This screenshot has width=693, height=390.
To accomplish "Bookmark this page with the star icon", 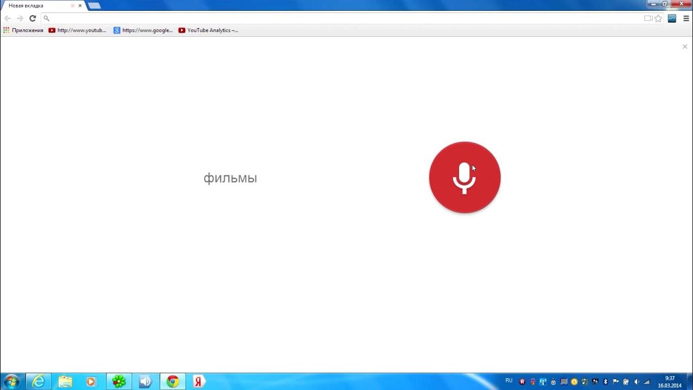I will (x=658, y=18).
